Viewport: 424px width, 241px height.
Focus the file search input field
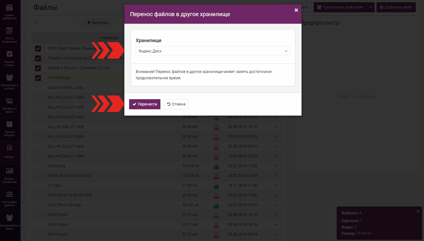tap(56, 23)
